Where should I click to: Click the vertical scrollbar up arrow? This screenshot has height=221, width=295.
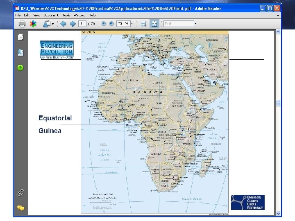[278, 32]
